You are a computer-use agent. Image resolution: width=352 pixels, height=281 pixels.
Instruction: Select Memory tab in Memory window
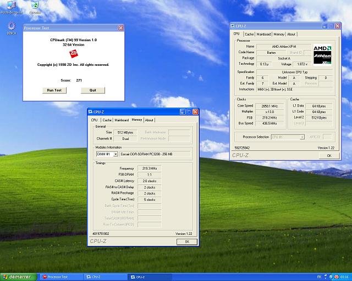point(137,120)
